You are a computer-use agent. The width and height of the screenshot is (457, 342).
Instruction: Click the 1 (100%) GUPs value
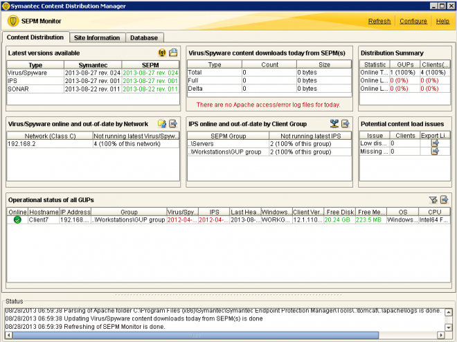pyautogui.click(x=403, y=72)
